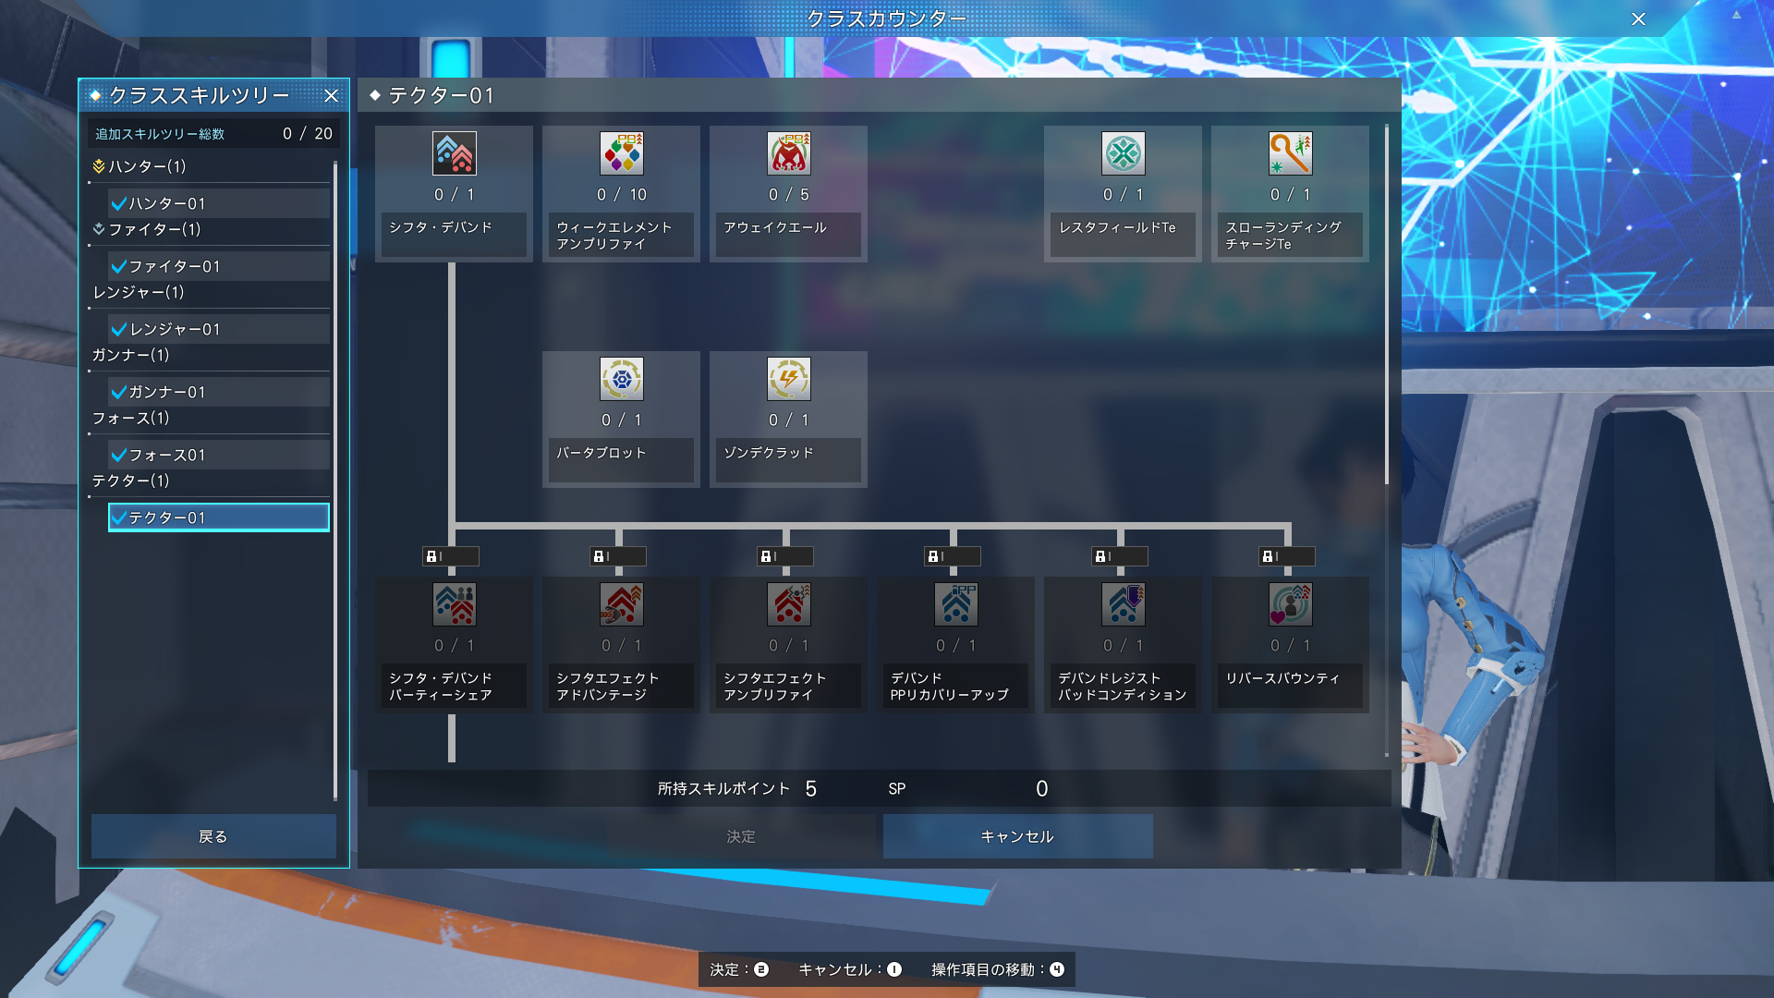The image size is (1774, 998).
Task: Toggle the フォース01 checkmark entry
Action: click(x=119, y=455)
